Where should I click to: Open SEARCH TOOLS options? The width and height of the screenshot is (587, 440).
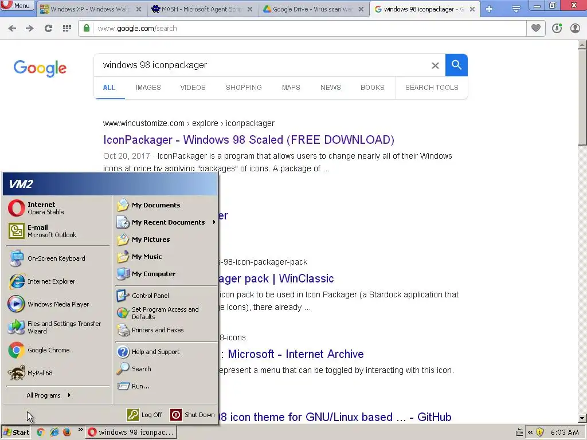pyautogui.click(x=432, y=88)
